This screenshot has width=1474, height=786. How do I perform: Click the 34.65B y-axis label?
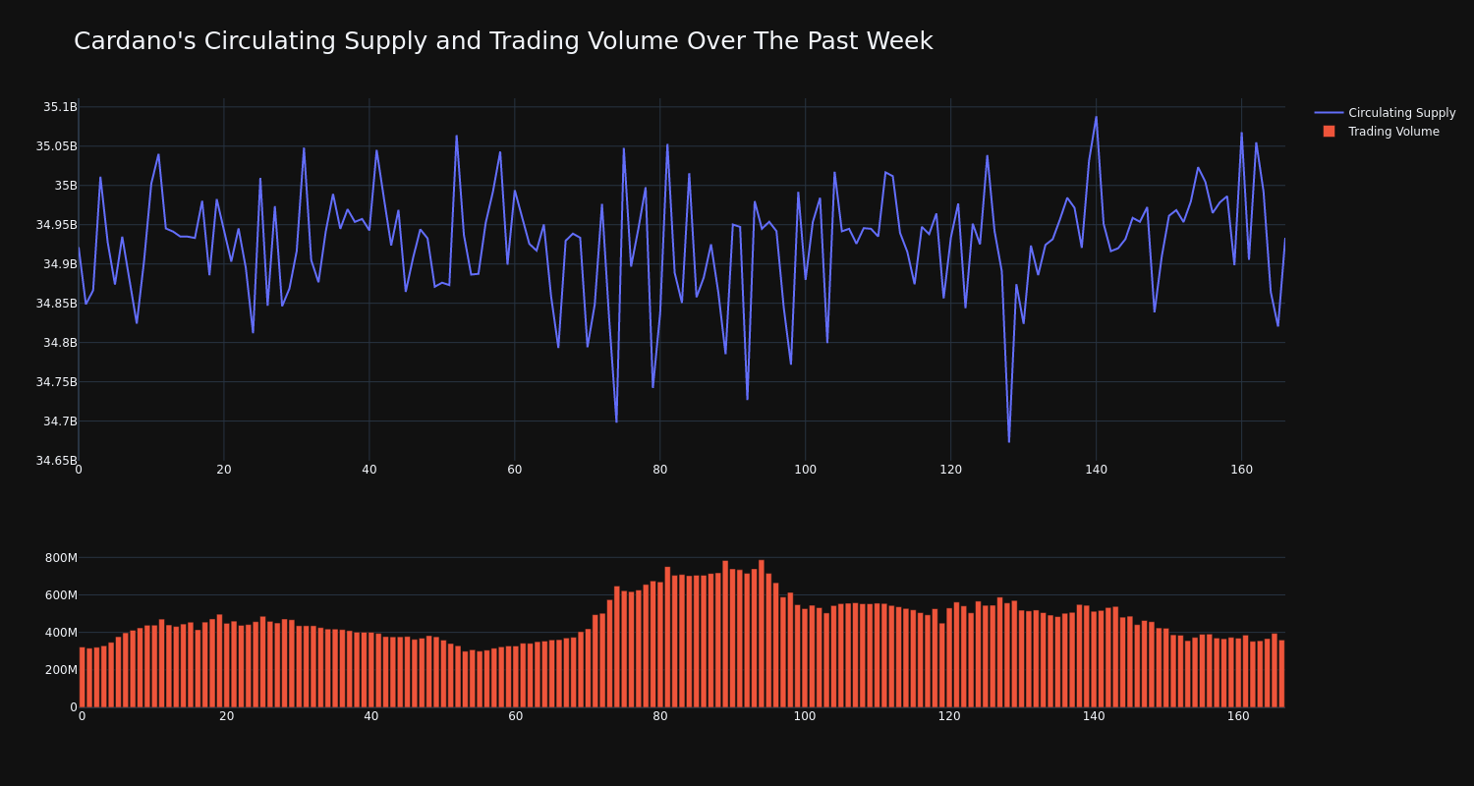coord(57,461)
